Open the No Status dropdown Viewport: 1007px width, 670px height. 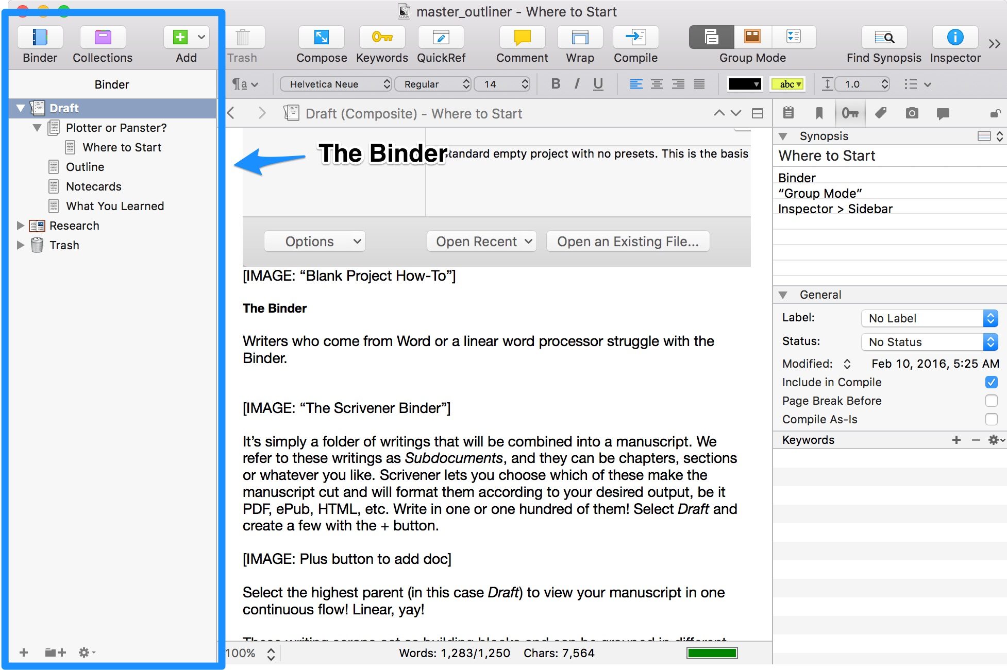point(930,342)
